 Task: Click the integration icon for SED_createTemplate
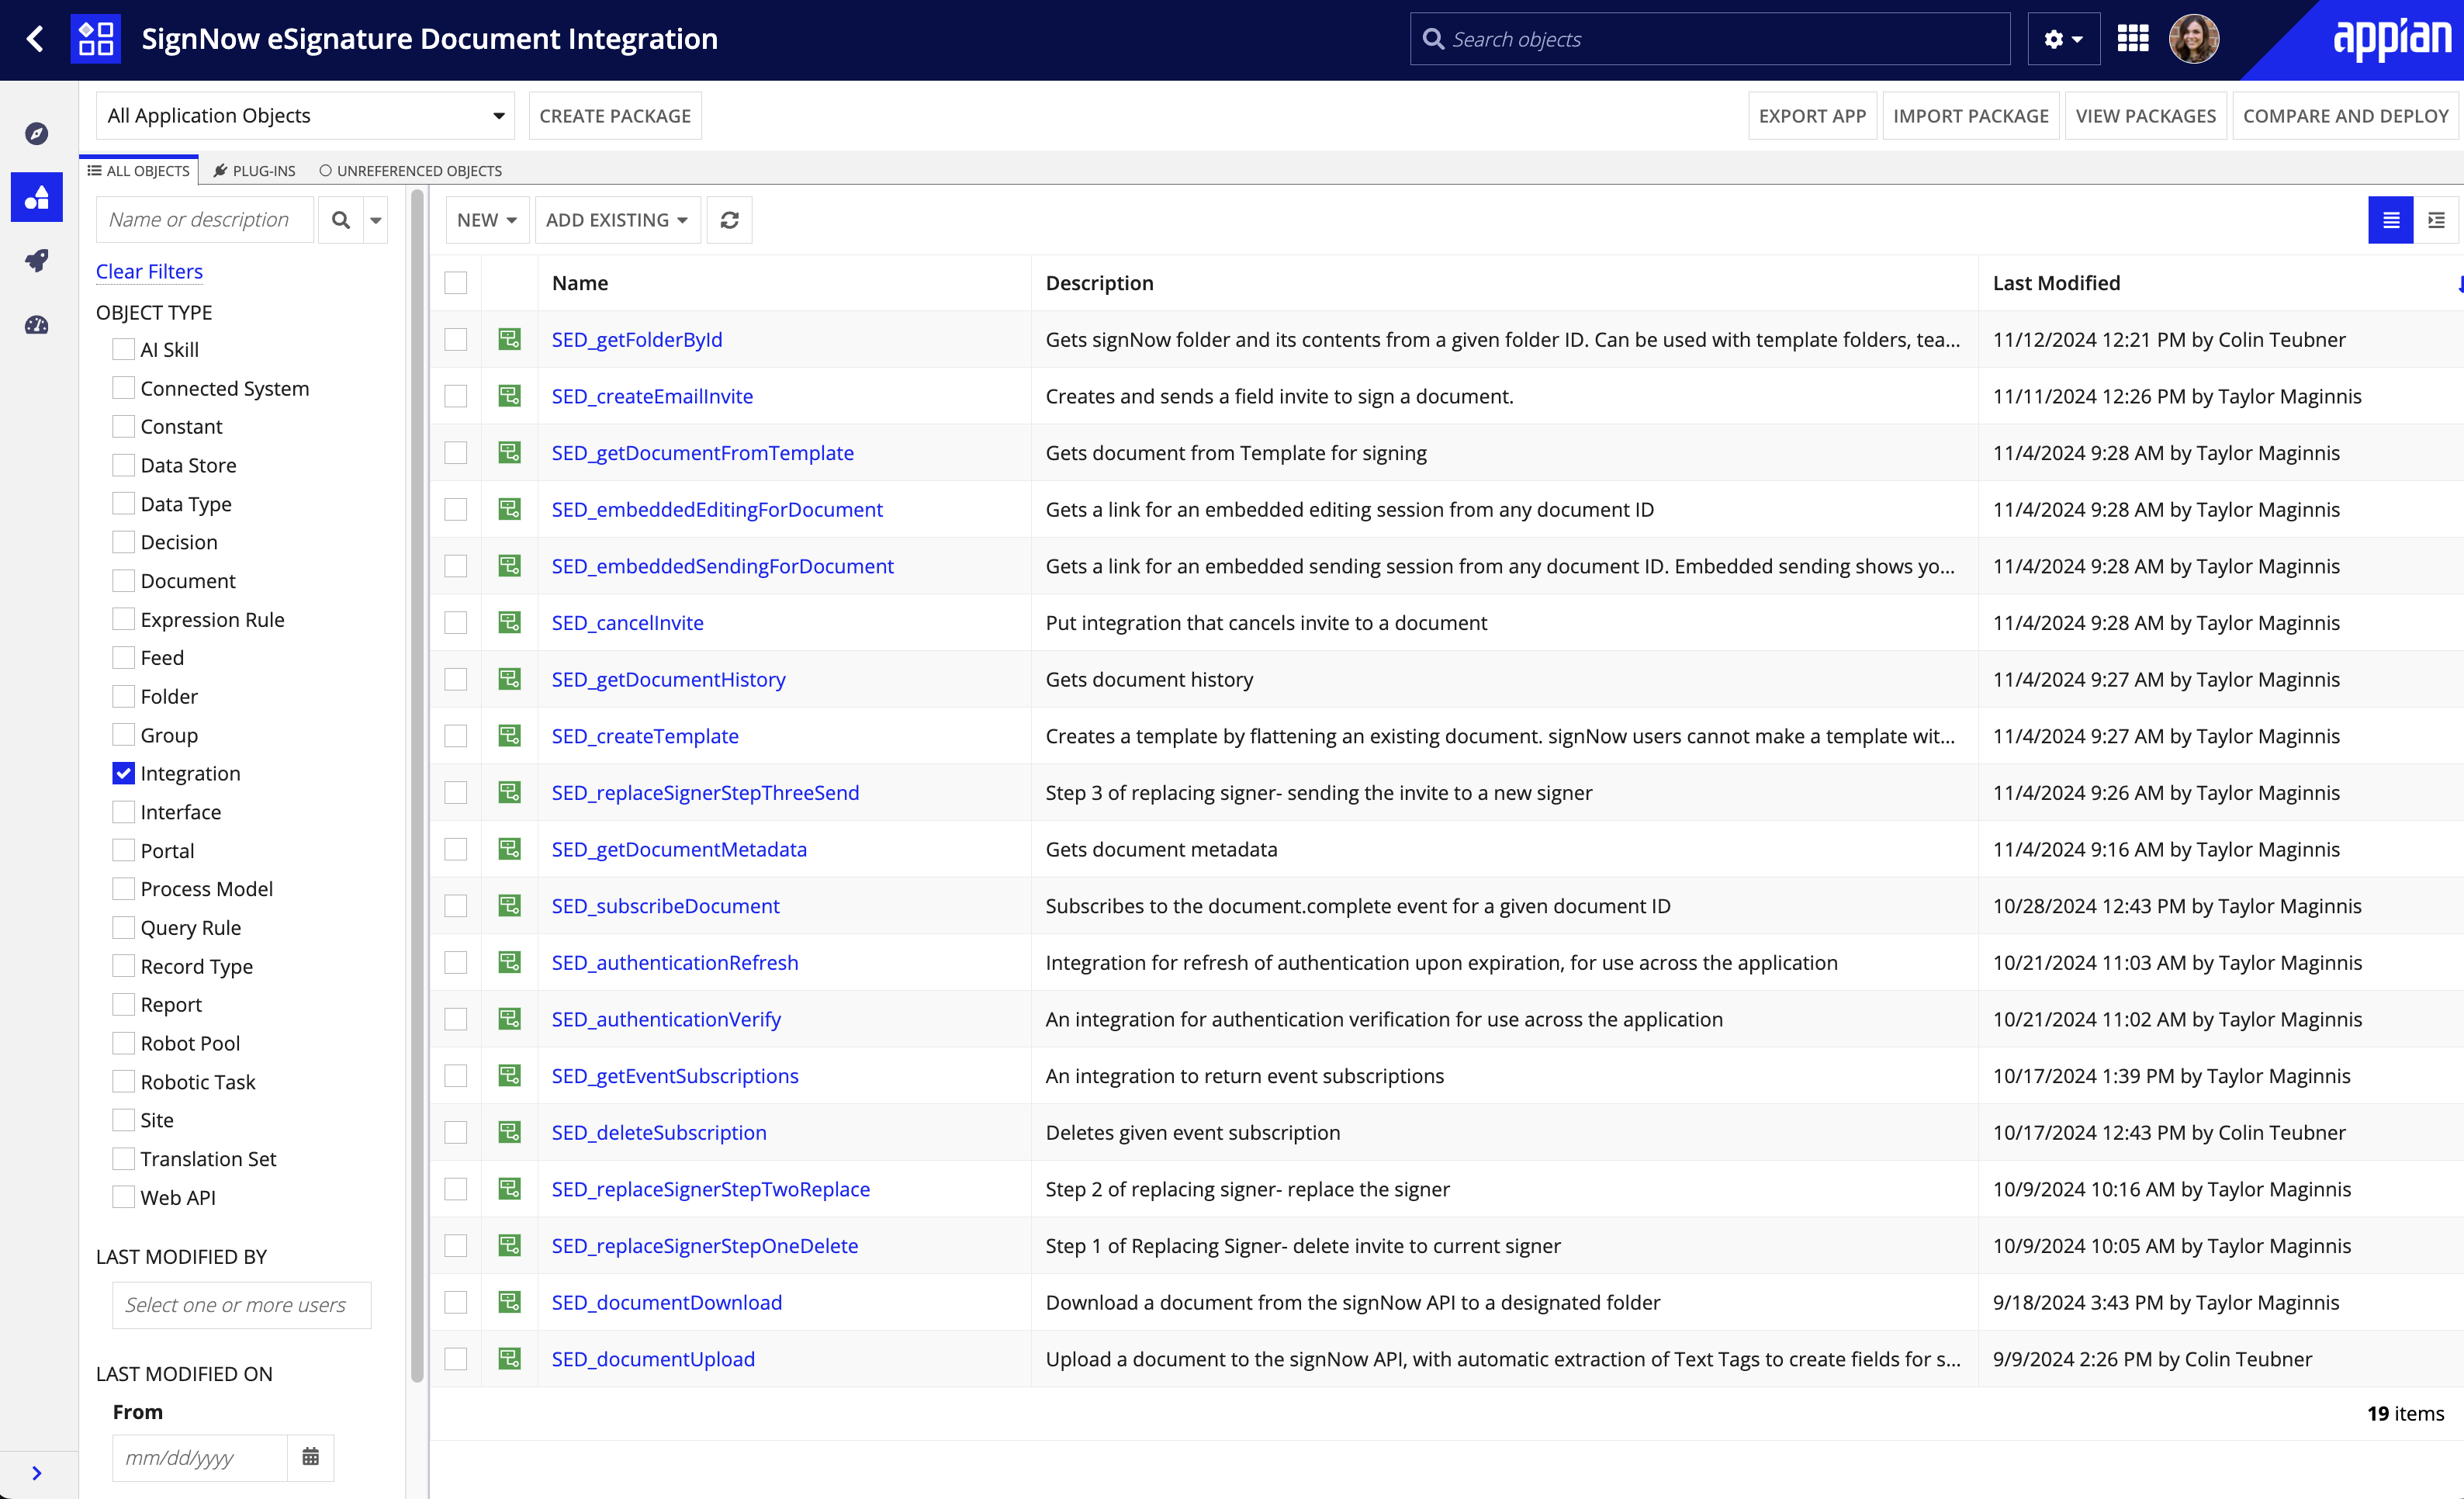pyautogui.click(x=509, y=736)
